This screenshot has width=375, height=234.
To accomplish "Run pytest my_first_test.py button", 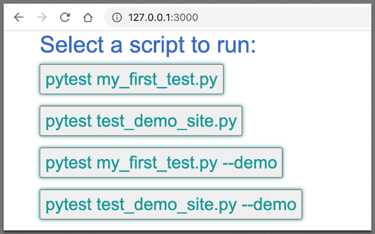I will (132, 79).
